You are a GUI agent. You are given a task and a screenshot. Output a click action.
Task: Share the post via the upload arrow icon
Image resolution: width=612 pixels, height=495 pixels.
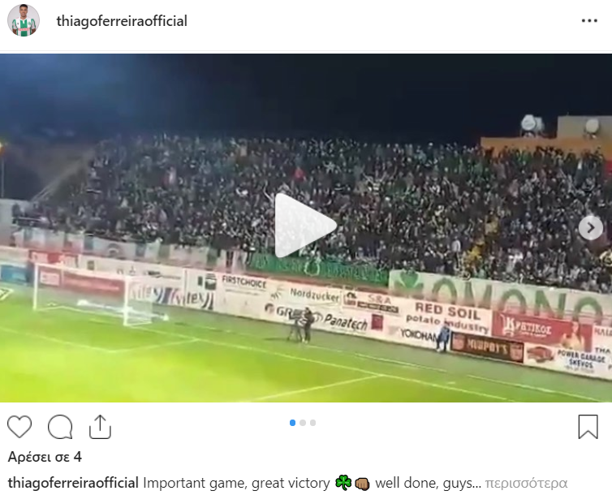click(101, 427)
